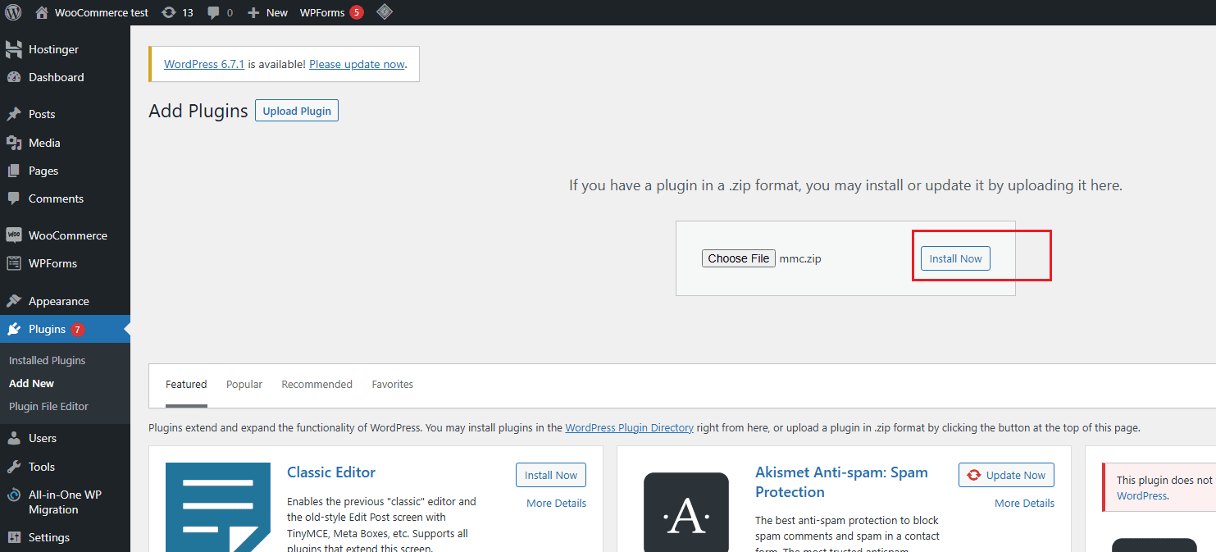This screenshot has width=1216, height=552.
Task: Follow the 'Please update now' link
Action: 357,64
